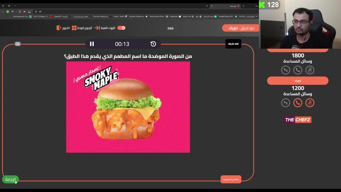Click the 1800 team score
The height and width of the screenshot is (192, 341).
298,56
